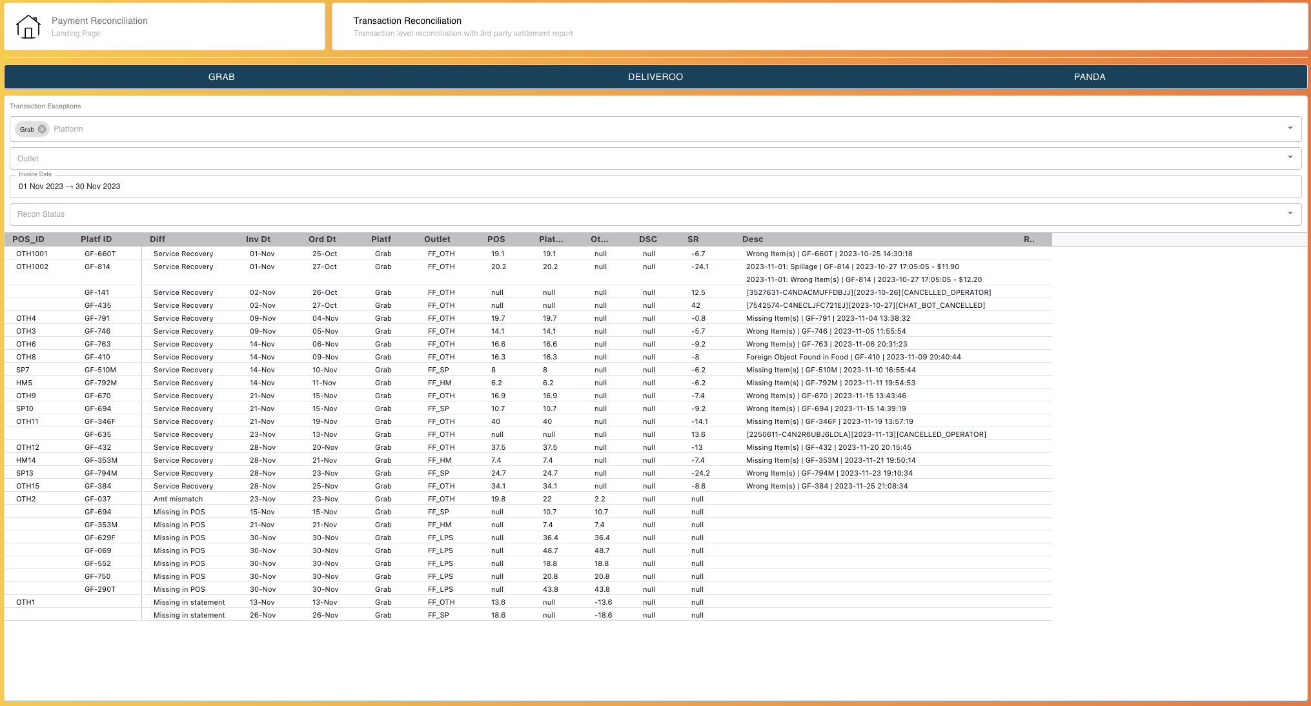Click the home icon for Payment Reconciliation
This screenshot has width=1311, height=706.
(x=28, y=26)
